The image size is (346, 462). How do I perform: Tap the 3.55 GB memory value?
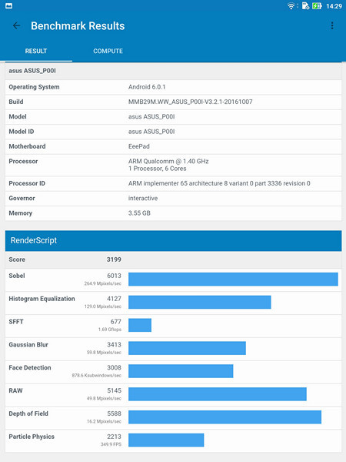139,213
